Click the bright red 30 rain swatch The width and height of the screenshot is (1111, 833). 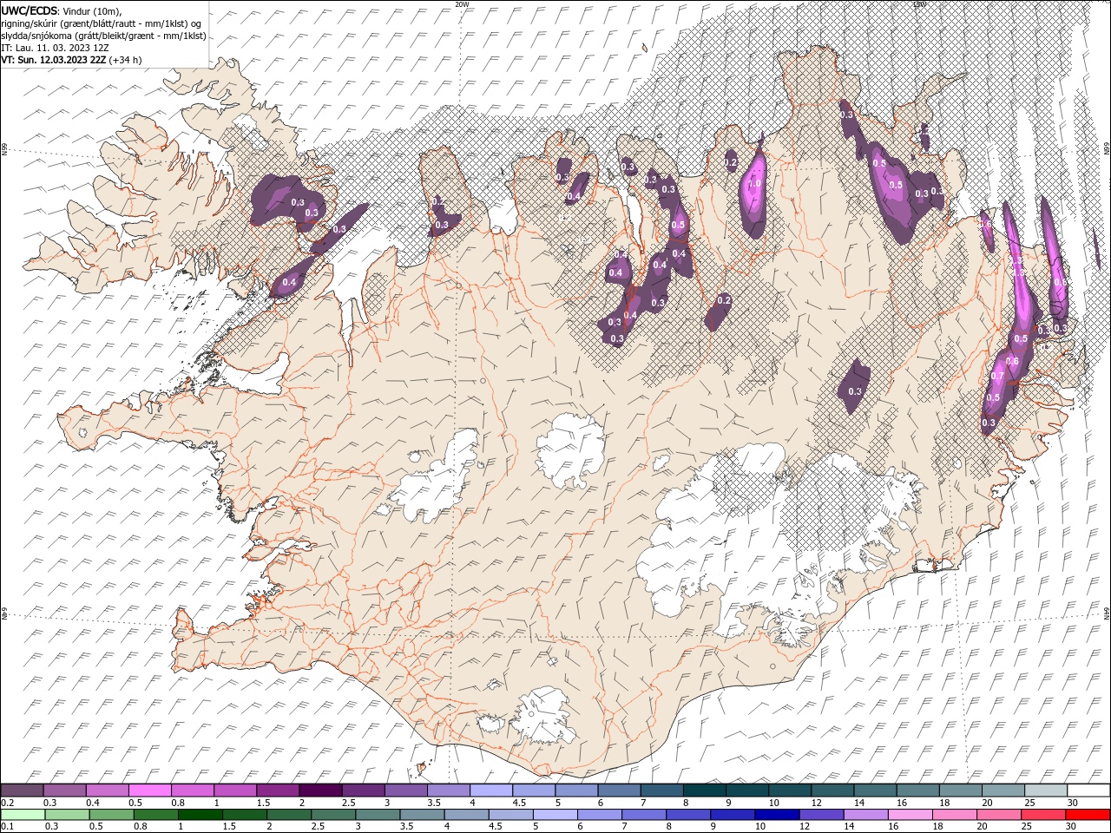click(x=1088, y=815)
